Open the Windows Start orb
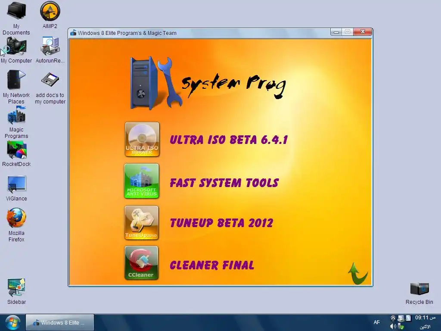The width and height of the screenshot is (441, 331). (12, 323)
